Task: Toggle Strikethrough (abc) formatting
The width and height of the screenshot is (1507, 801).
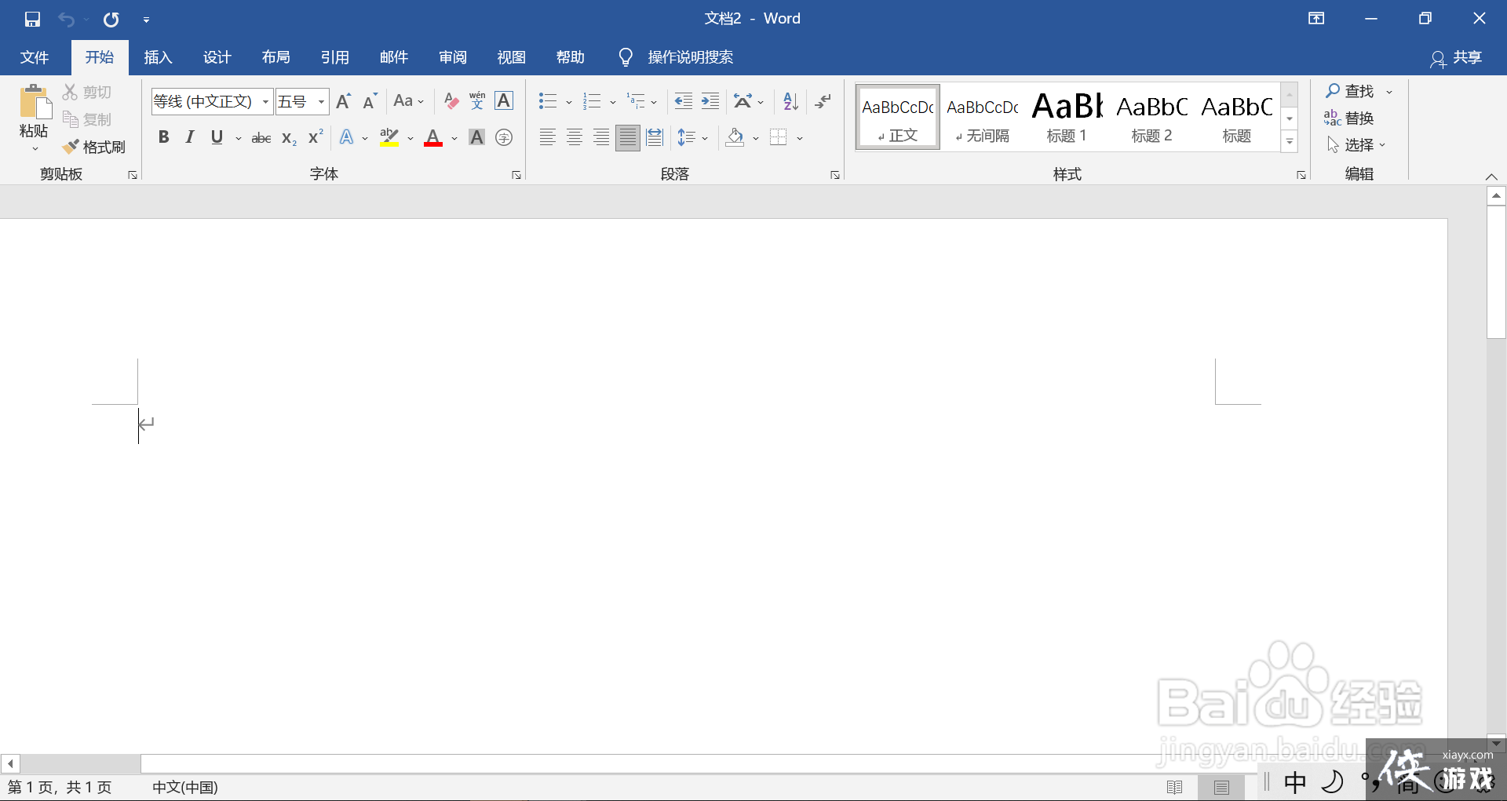Action: point(261,138)
